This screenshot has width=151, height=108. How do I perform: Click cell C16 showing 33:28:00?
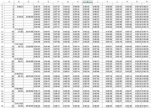click(x=29, y=45)
